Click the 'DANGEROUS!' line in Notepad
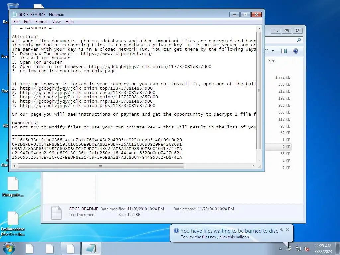 point(25,123)
